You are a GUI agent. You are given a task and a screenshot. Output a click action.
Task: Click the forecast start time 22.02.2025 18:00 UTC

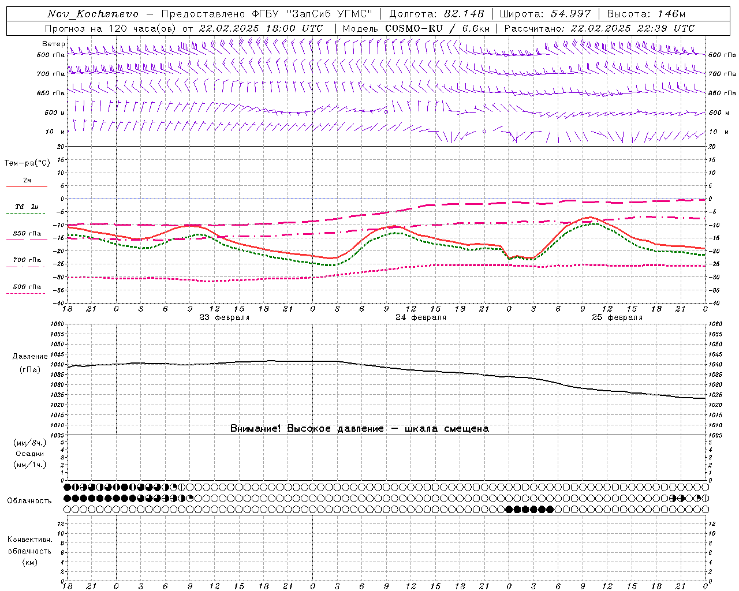pyautogui.click(x=260, y=28)
